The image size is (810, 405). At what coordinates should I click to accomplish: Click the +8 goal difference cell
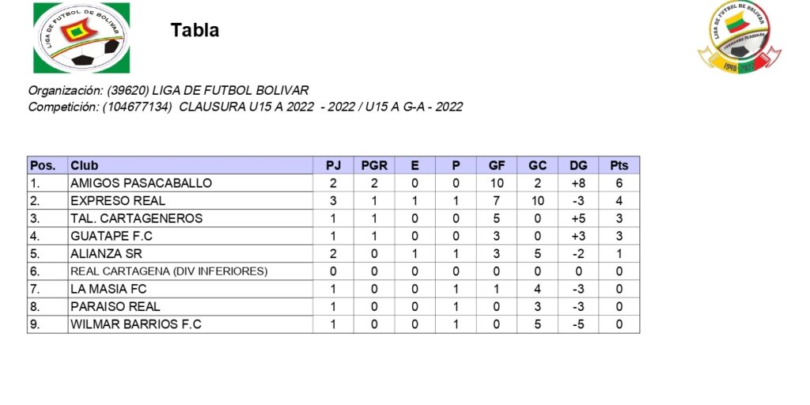[x=578, y=183]
